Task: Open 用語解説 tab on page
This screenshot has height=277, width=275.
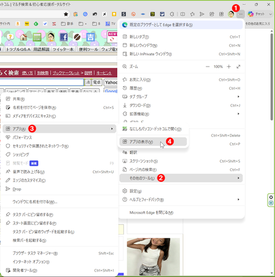Action: [x=42, y=50]
